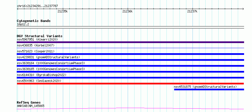252x112 pixels.
Task: Select the blue bar under nsv4239831 label
Action: tap(130, 60)
